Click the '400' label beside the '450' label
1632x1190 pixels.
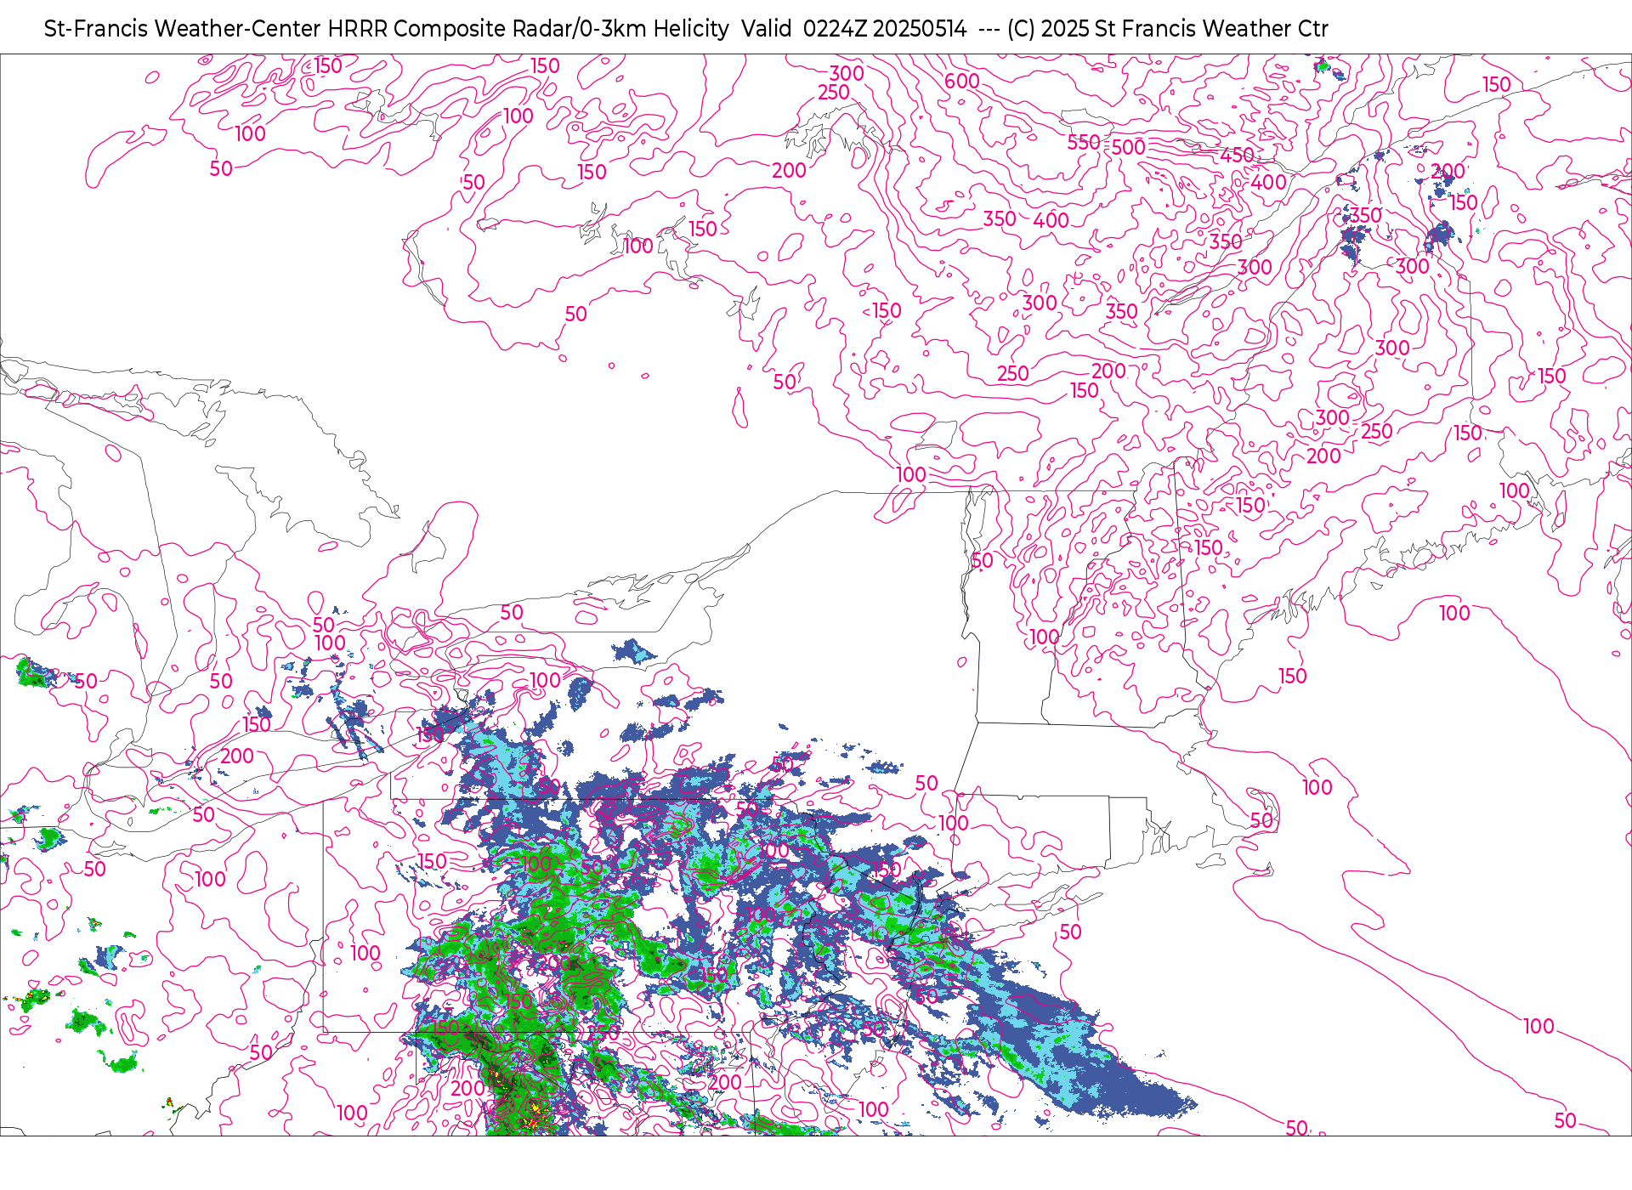pyautogui.click(x=1269, y=182)
